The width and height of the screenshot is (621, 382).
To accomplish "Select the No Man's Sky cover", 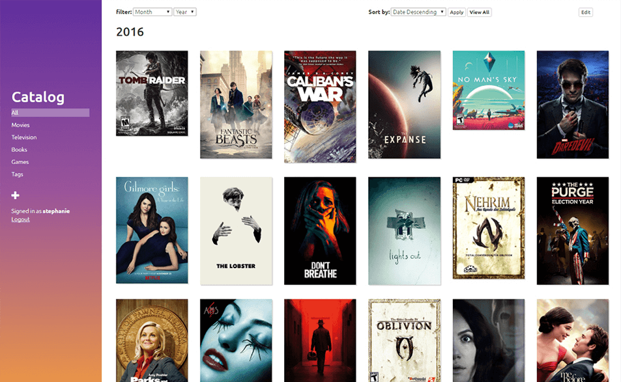I will pyautogui.click(x=489, y=90).
